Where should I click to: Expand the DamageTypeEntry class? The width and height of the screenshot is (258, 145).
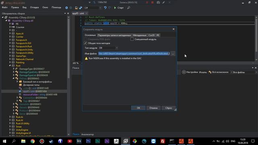pyautogui.click(x=13, y=72)
